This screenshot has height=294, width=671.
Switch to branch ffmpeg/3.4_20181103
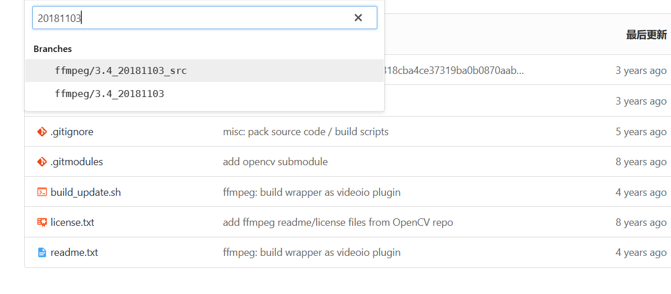[x=110, y=94]
